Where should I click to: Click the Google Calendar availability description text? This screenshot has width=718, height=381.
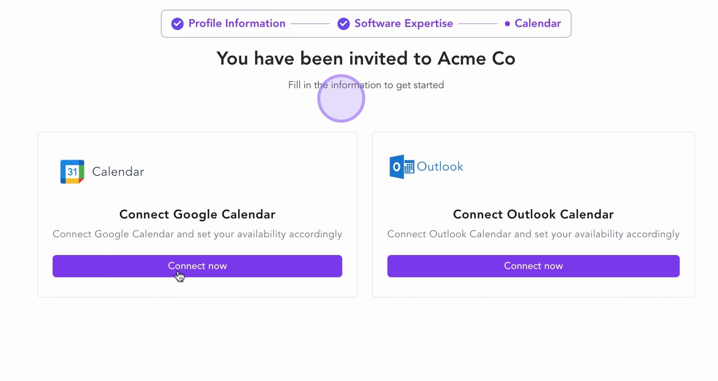[197, 234]
